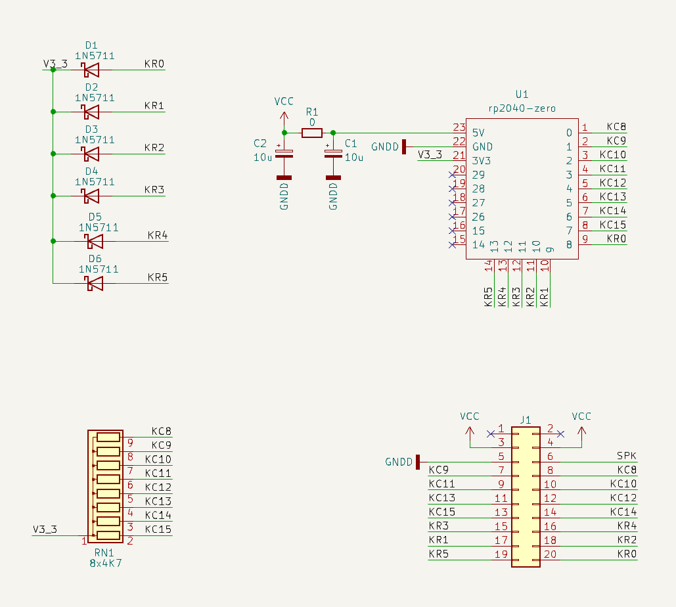
Task: Select the D6 Schottky diode symbol
Action: [95, 283]
